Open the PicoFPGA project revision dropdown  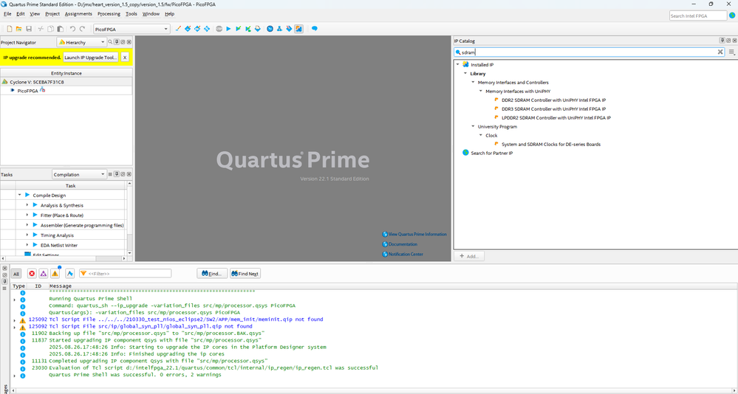(x=131, y=30)
